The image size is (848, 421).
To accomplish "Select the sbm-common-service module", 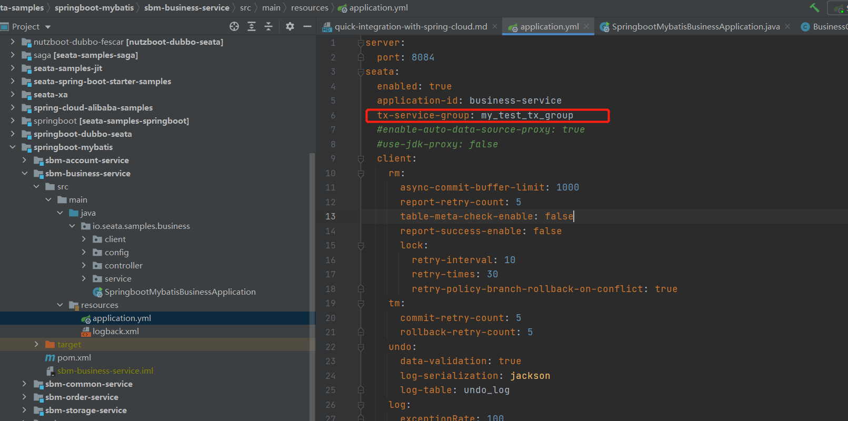I will tap(89, 384).
